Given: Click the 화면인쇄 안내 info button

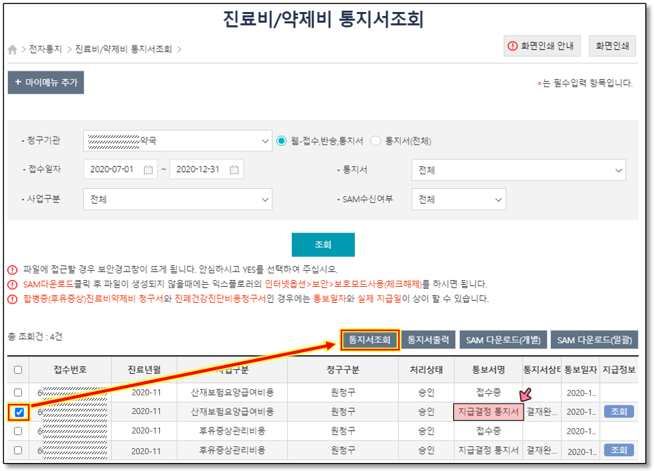Looking at the screenshot, I should click(542, 46).
